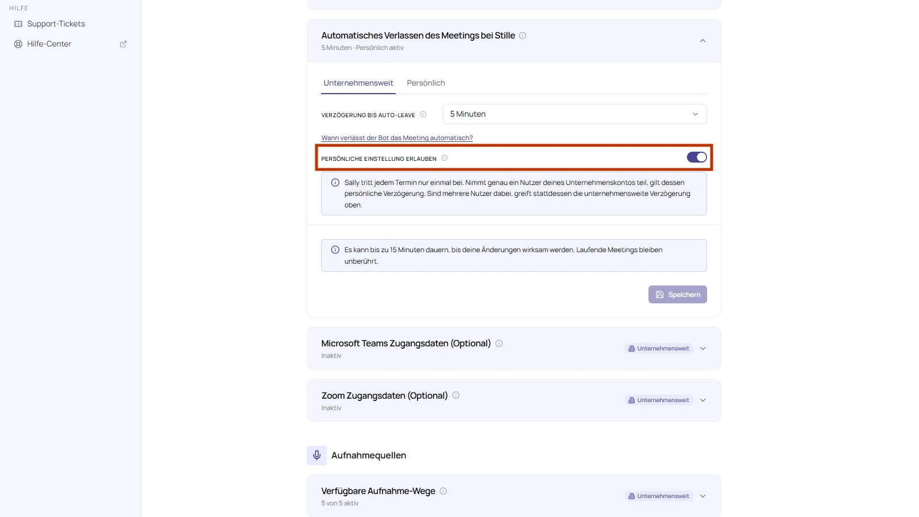Click info icon next to Verfügbare Aufnahme-Wege

pos(443,491)
